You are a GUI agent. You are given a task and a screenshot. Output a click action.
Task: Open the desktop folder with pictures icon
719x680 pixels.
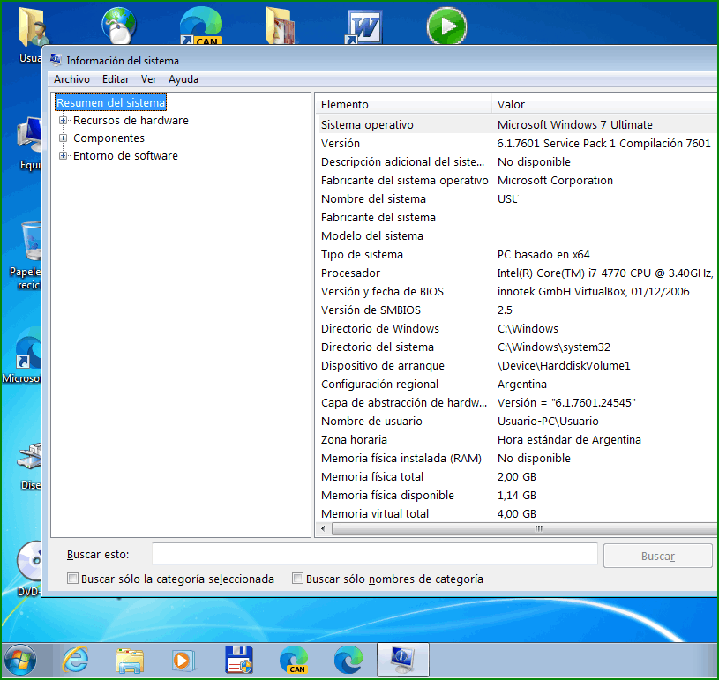pos(281,26)
